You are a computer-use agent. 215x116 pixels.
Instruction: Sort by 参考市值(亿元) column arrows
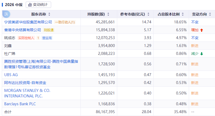click(x=148, y=14)
